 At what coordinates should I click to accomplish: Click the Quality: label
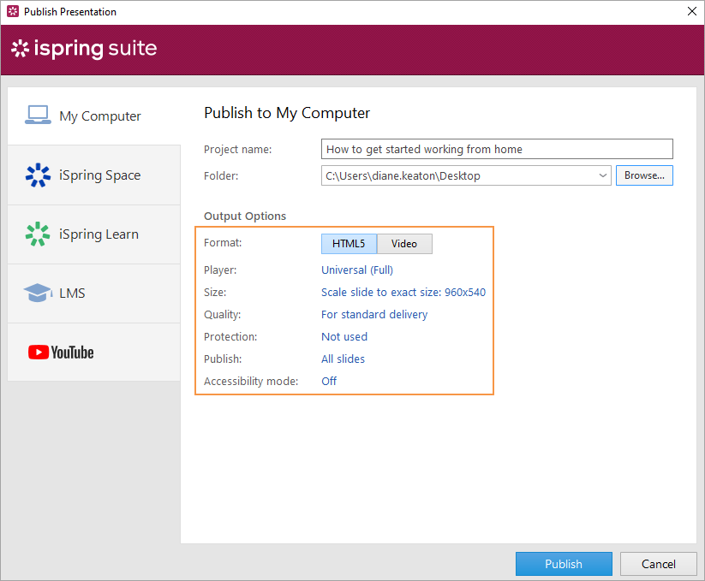click(222, 314)
